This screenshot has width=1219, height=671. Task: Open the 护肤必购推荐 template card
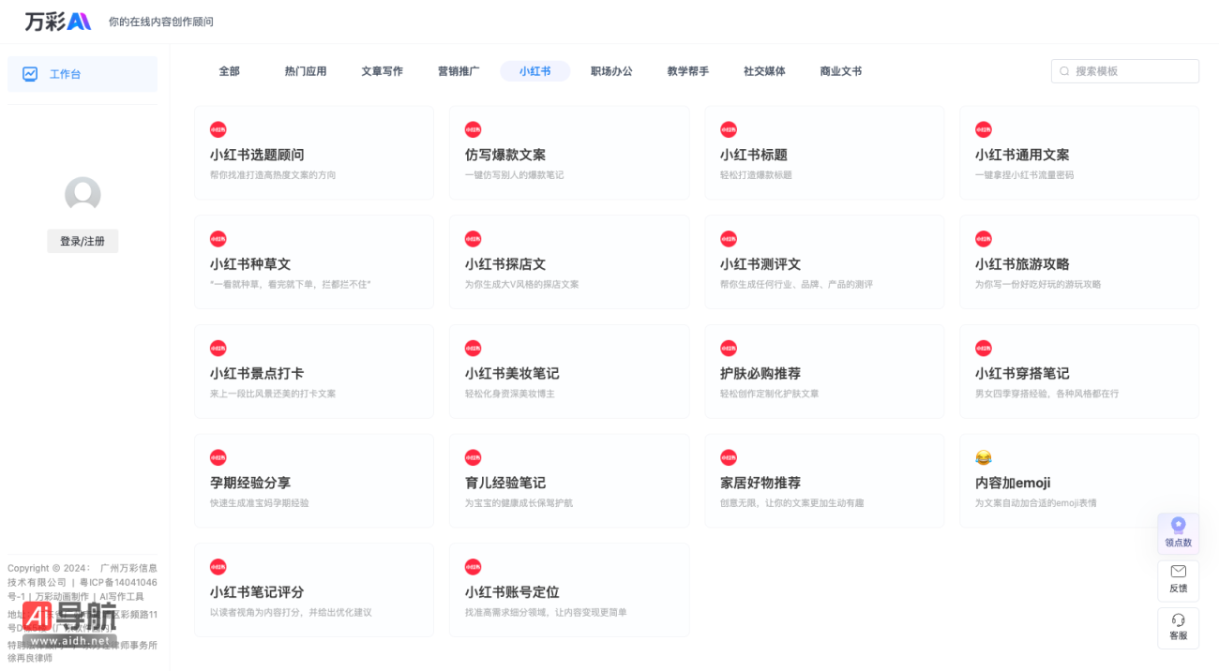click(x=823, y=372)
